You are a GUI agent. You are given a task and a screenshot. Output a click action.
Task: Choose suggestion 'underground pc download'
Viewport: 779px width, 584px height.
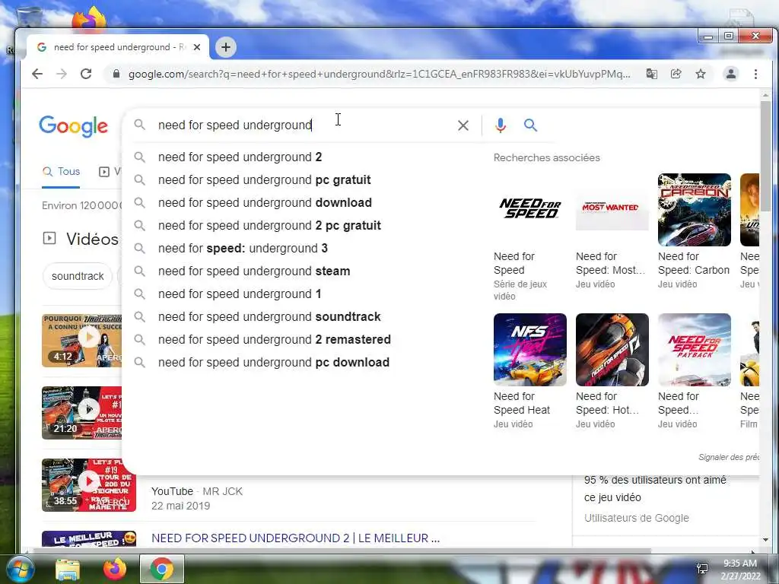click(x=274, y=363)
